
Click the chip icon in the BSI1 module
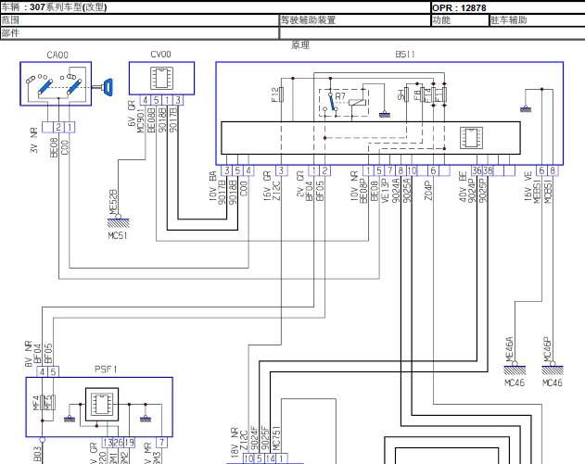point(471,137)
